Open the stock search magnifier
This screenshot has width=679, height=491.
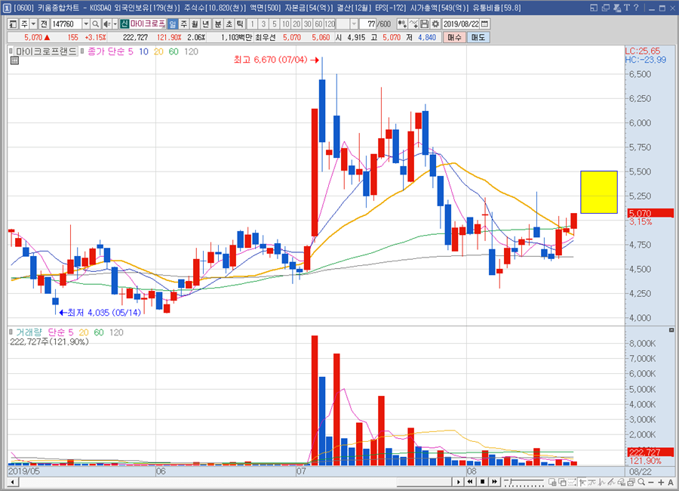[95, 24]
